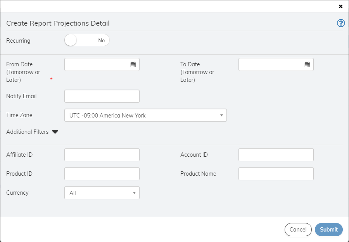This screenshot has height=242, width=349.
Task: Open the To Date calendar picker icon
Action: pos(307,64)
